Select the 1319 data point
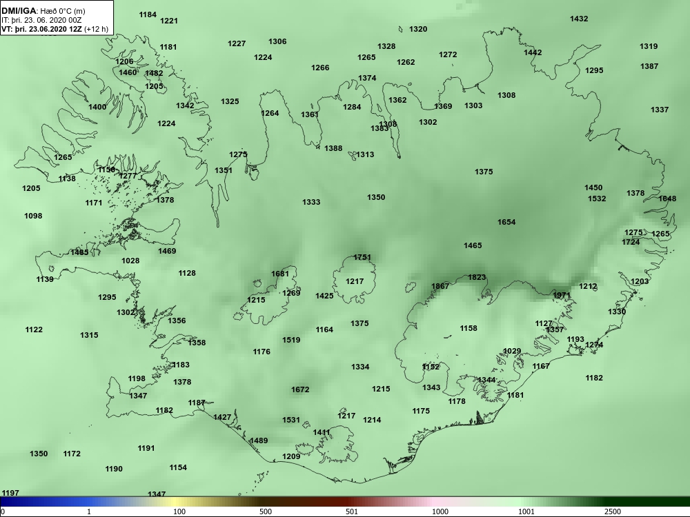Viewport: 690px width, 517px height. [x=649, y=46]
